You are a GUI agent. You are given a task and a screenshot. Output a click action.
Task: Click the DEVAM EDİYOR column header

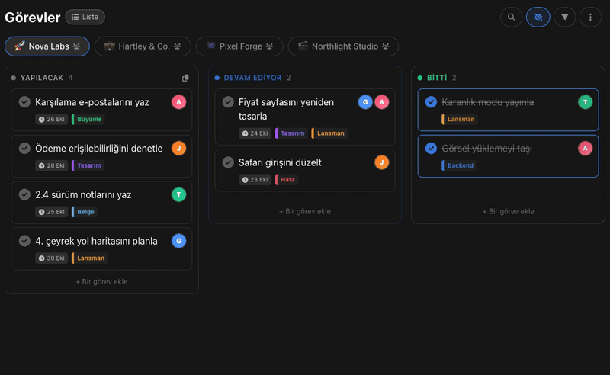252,78
